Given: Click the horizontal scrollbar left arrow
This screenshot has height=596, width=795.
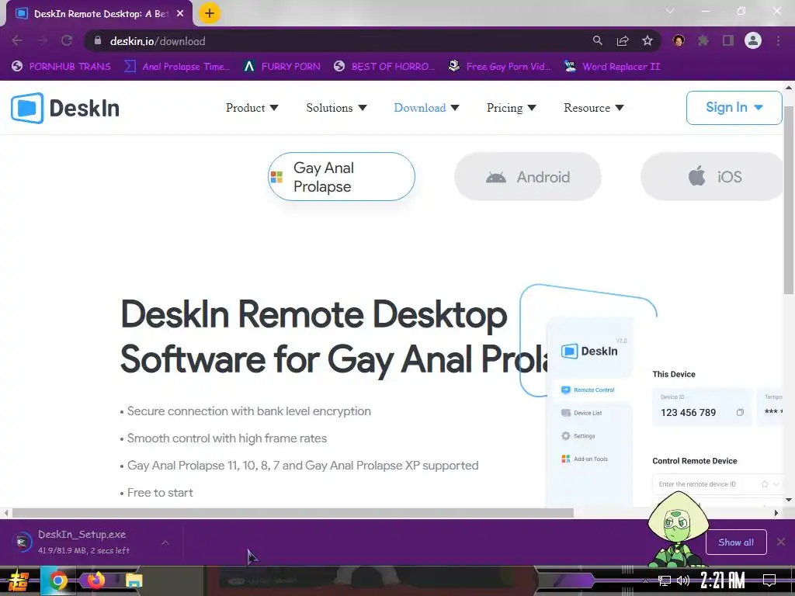Looking at the screenshot, I should 5,513.
